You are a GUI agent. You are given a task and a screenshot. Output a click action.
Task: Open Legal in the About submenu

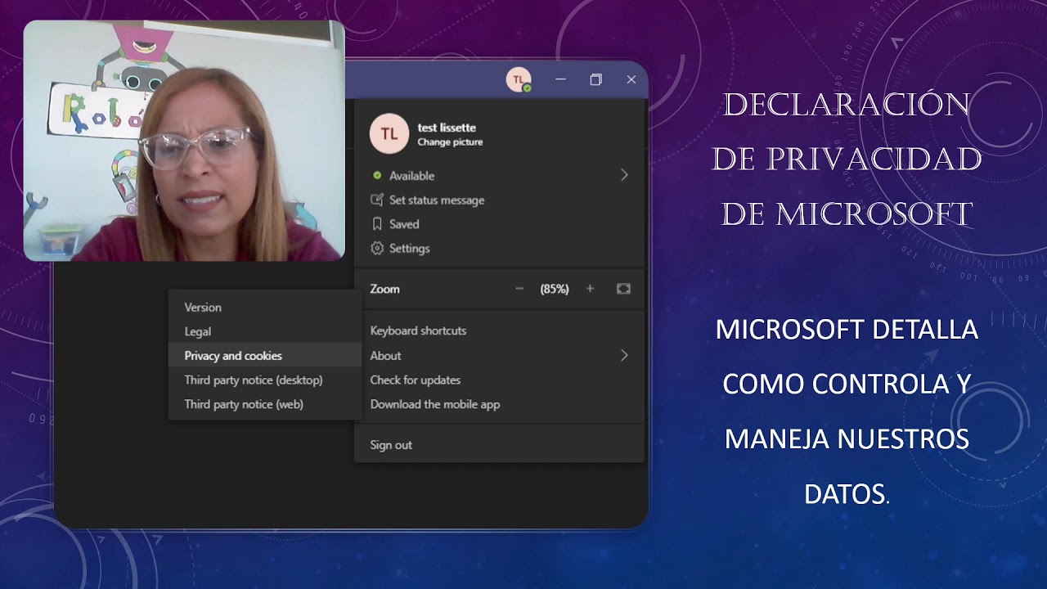pos(197,331)
